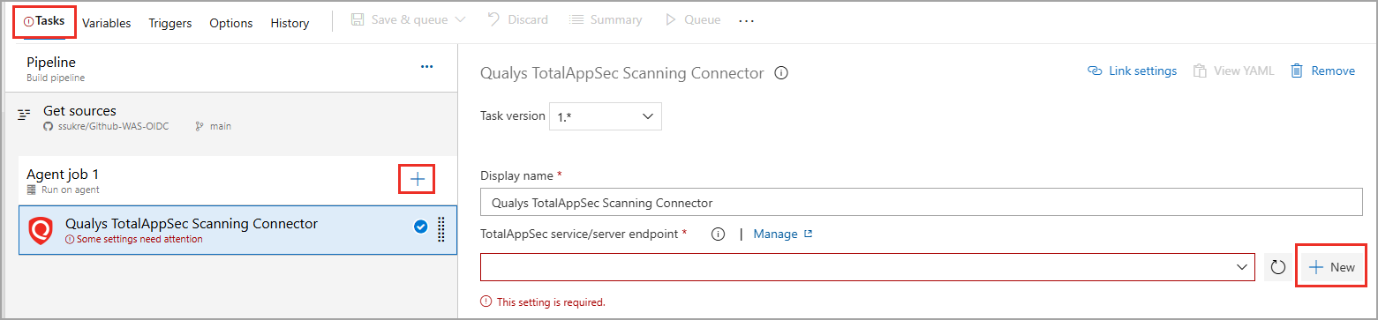Open Pipeline more options ellipsis

(426, 66)
